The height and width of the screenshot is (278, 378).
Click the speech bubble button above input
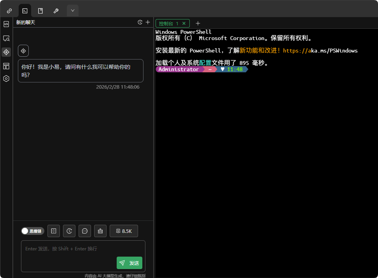(x=85, y=231)
